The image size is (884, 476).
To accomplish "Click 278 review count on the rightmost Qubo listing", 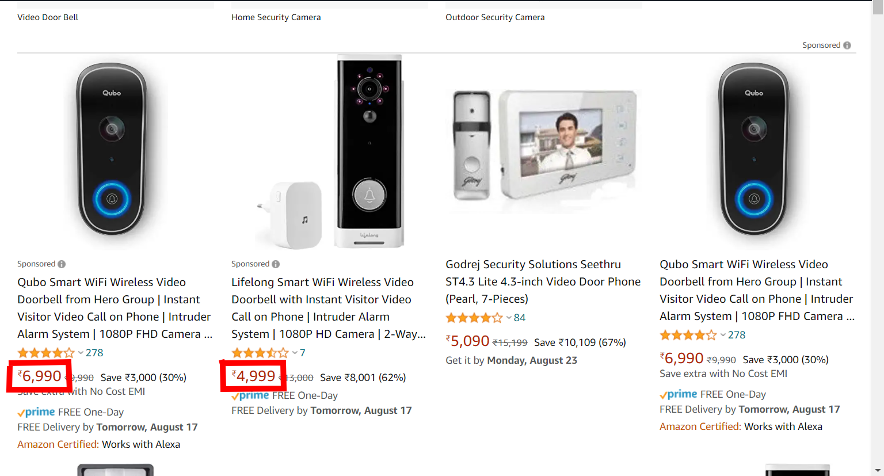I will point(737,335).
